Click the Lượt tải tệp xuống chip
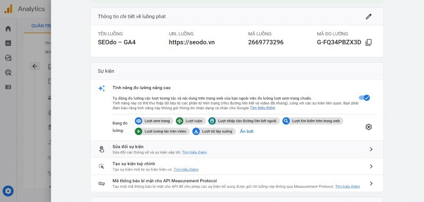Image resolution: width=424 pixels, height=202 pixels. coord(214,131)
